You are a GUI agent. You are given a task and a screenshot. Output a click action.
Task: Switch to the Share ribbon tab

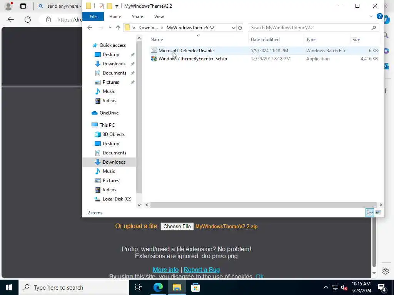click(x=137, y=17)
